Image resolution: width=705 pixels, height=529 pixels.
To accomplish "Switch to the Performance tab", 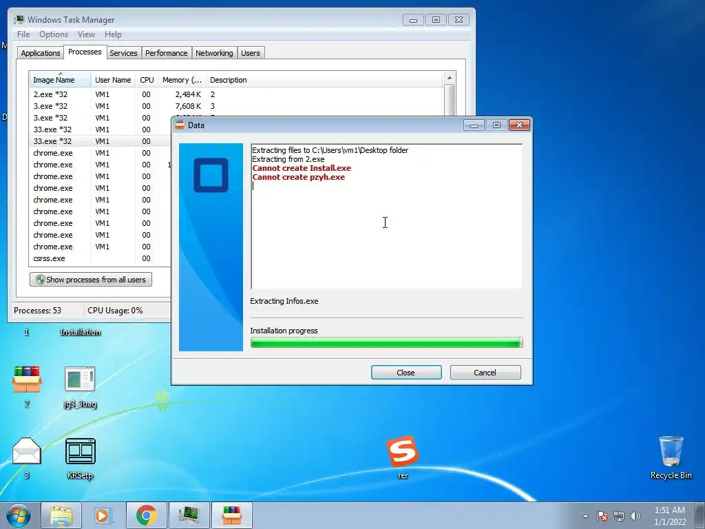I will (167, 53).
